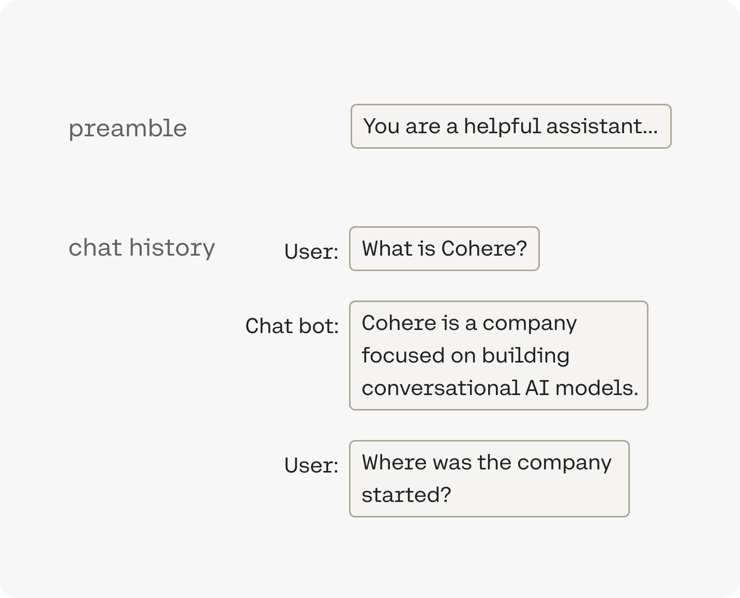Select the chat history section label

pyautogui.click(x=142, y=248)
